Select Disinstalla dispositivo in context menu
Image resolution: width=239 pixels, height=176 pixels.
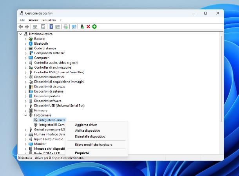click(90, 136)
